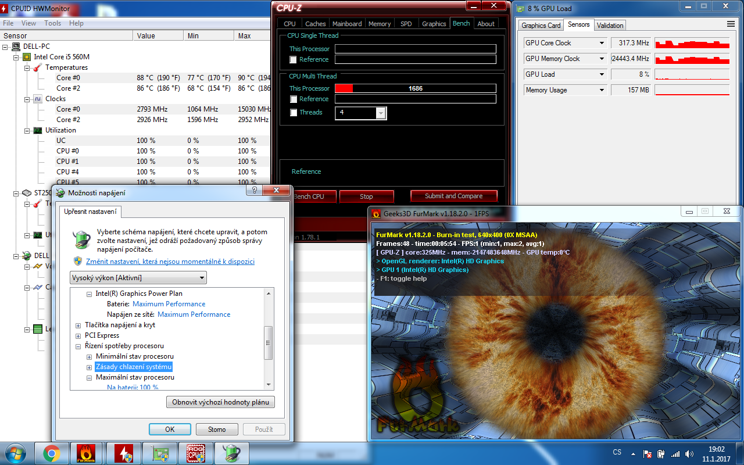Switch to FurMark via taskbar icon
The image size is (744, 465).
tap(87, 453)
